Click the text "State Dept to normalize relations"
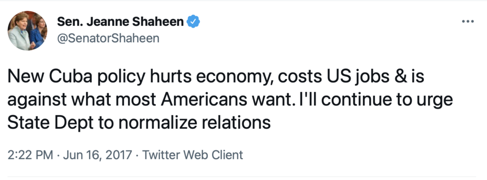This screenshot has width=487, height=180. (139, 122)
